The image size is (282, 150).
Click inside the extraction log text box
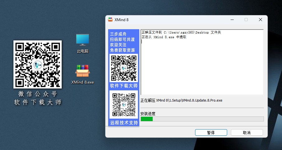point(202,62)
